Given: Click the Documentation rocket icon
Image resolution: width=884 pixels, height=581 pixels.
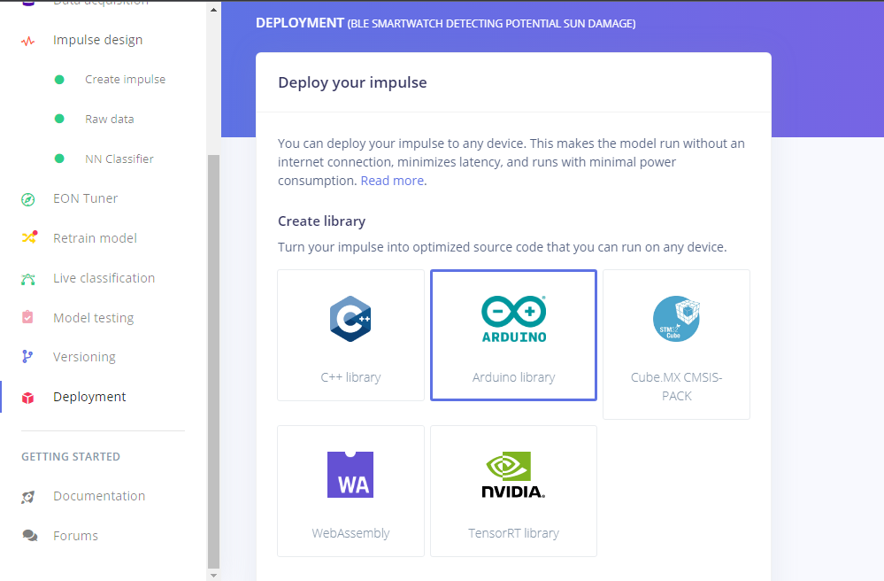Looking at the screenshot, I should (27, 497).
